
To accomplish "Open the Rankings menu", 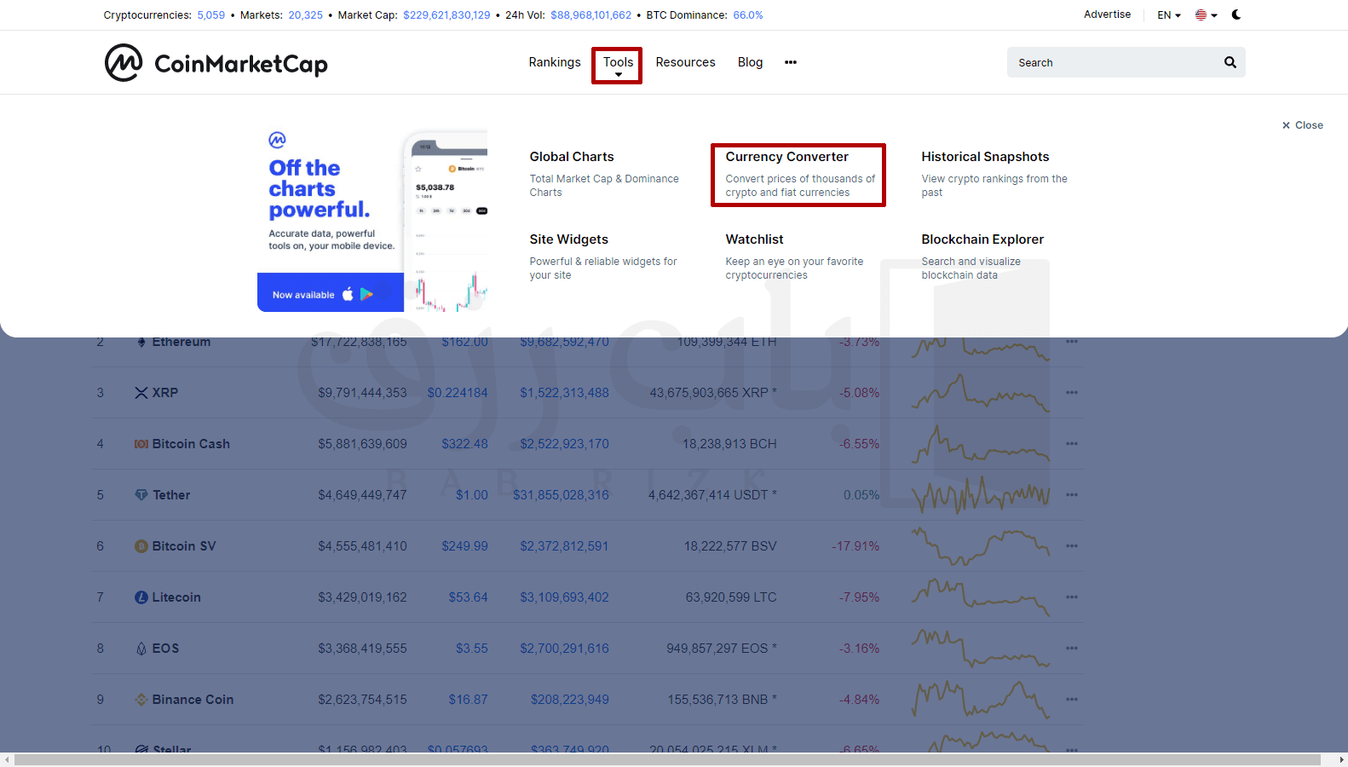I will (554, 62).
